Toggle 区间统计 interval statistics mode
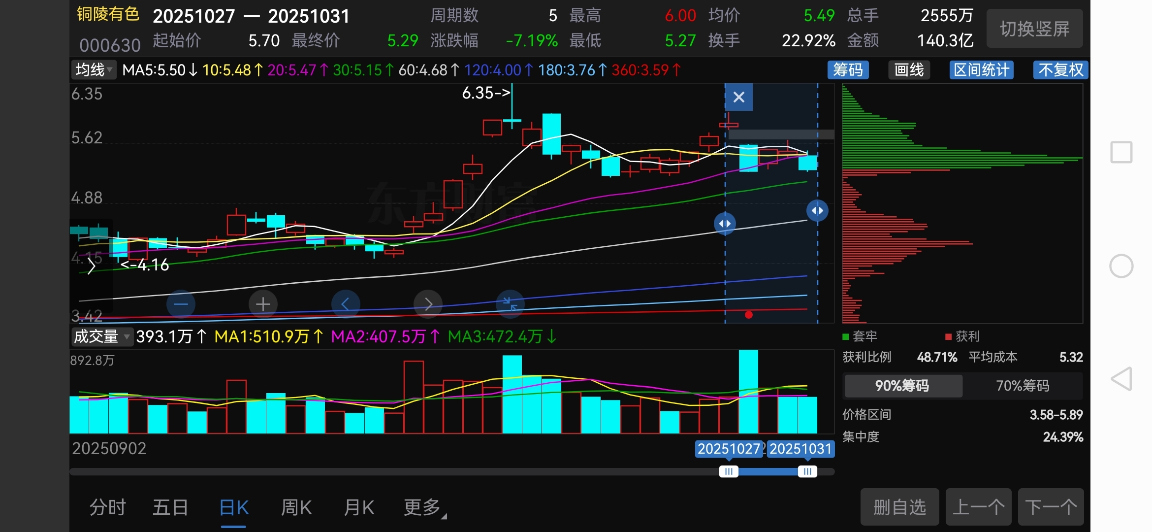 (981, 70)
